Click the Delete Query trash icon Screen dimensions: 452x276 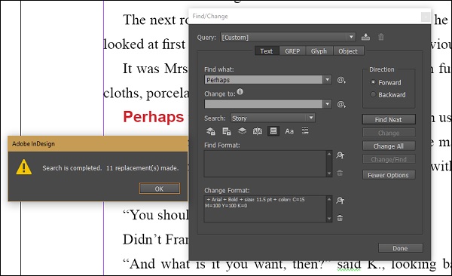380,37
